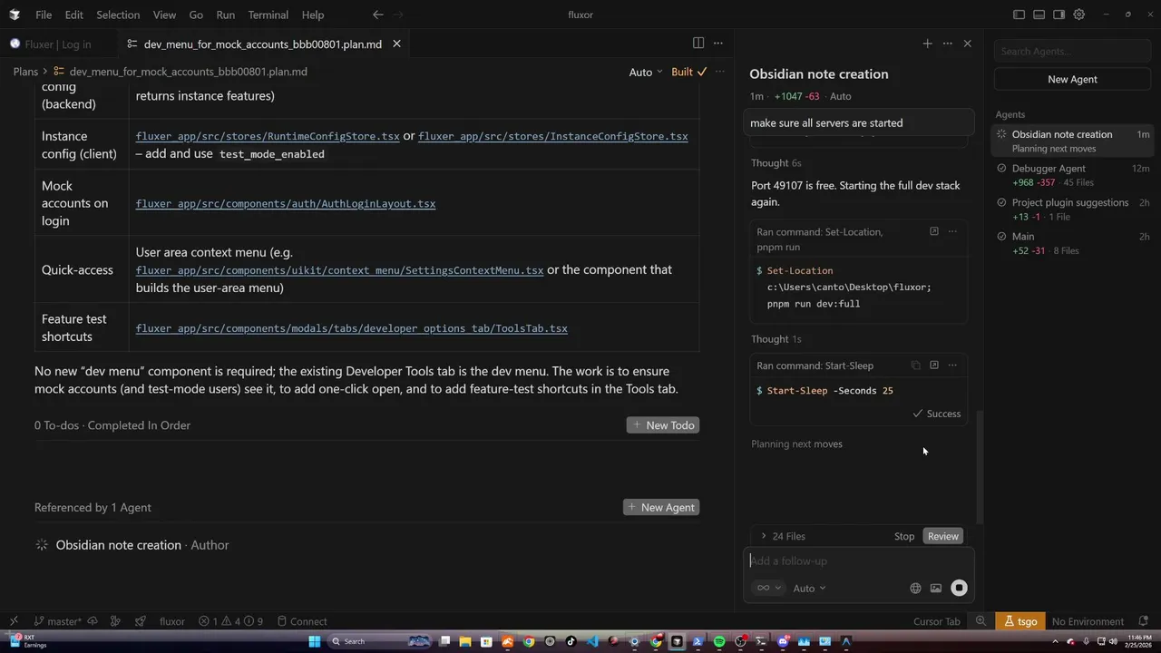Switch to the Fluxer | Log in tab
1161x653 pixels.
[x=57, y=44]
